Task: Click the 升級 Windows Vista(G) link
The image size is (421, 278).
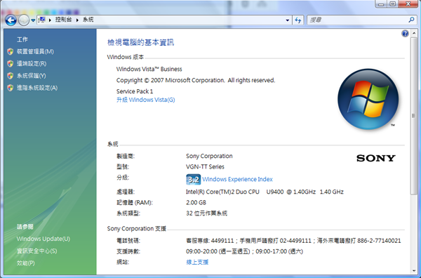Action: [x=145, y=100]
